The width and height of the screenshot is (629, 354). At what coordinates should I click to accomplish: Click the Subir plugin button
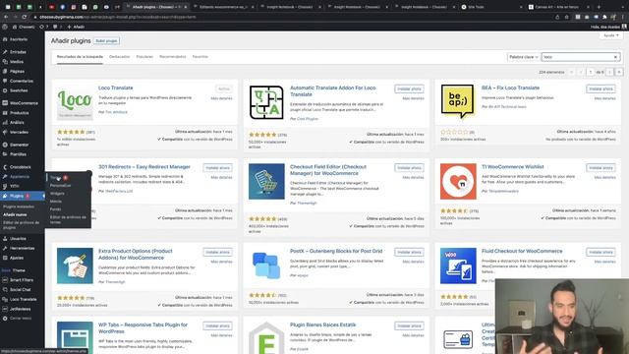pyautogui.click(x=106, y=41)
